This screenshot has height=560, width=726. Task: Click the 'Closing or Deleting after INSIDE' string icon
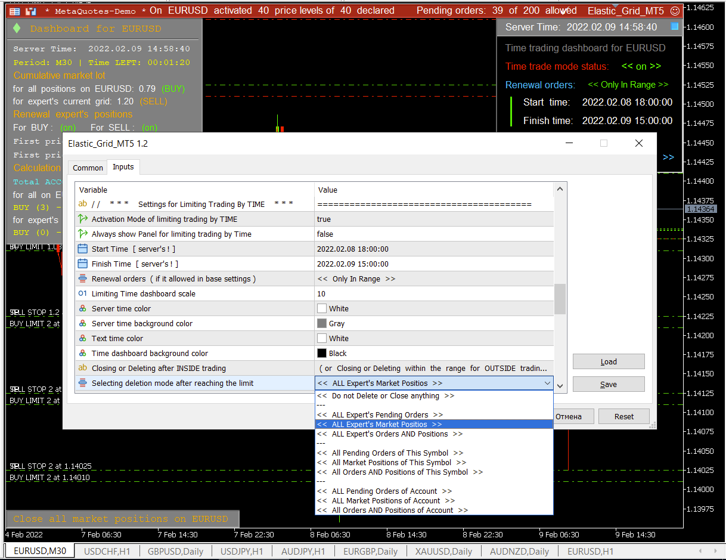tap(83, 369)
